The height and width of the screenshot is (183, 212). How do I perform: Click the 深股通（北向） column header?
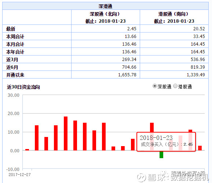point(106,18)
